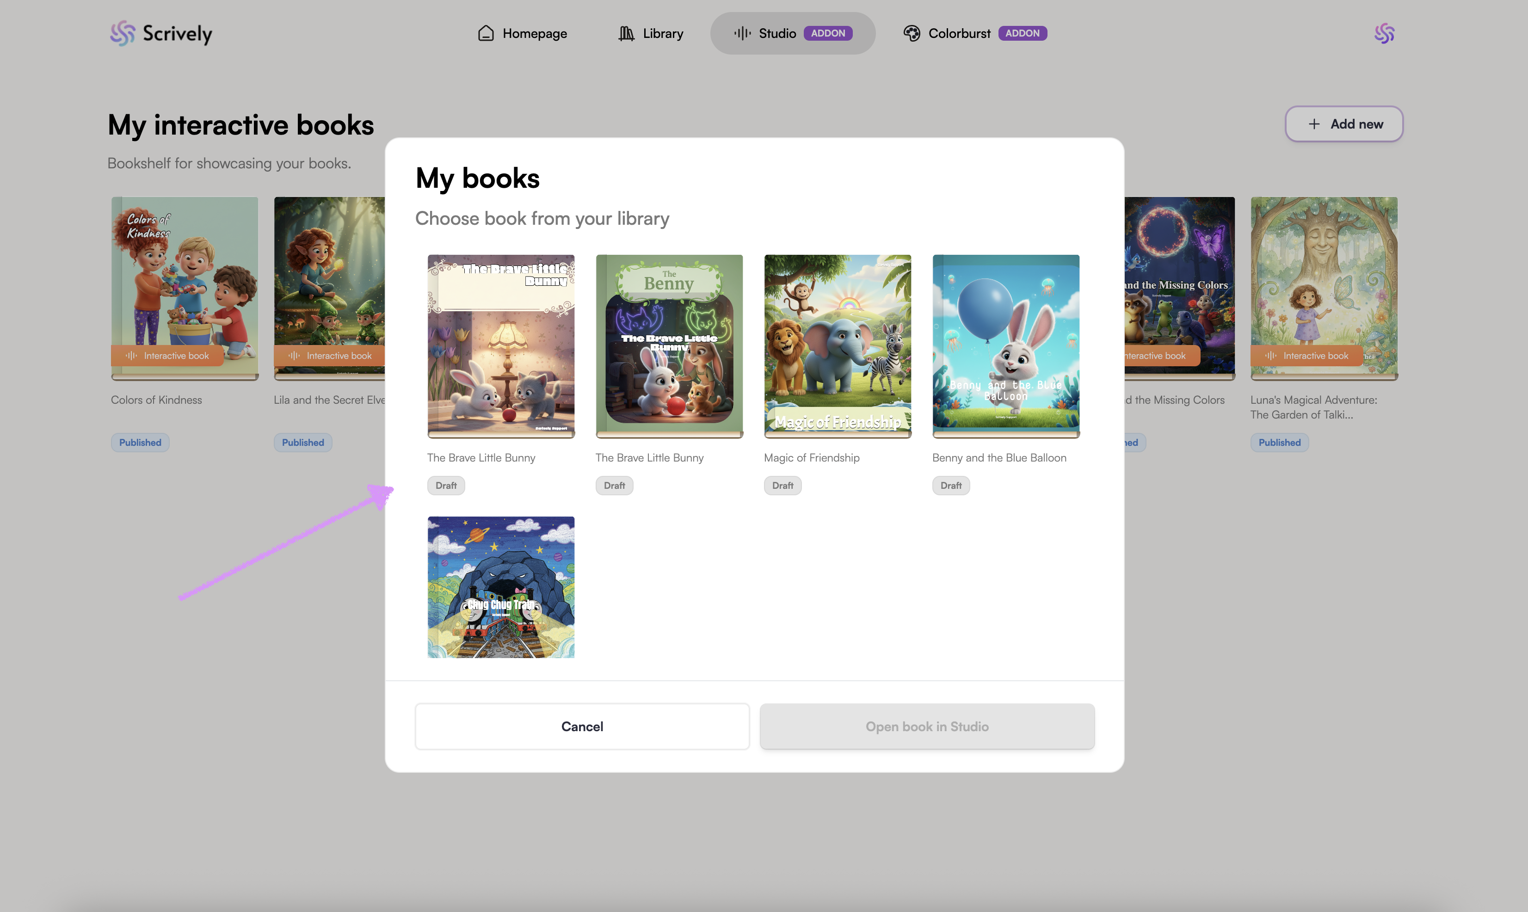Viewport: 1528px width, 912px height.
Task: Click Interactive book badge on Colors of Kindness
Action: (168, 356)
